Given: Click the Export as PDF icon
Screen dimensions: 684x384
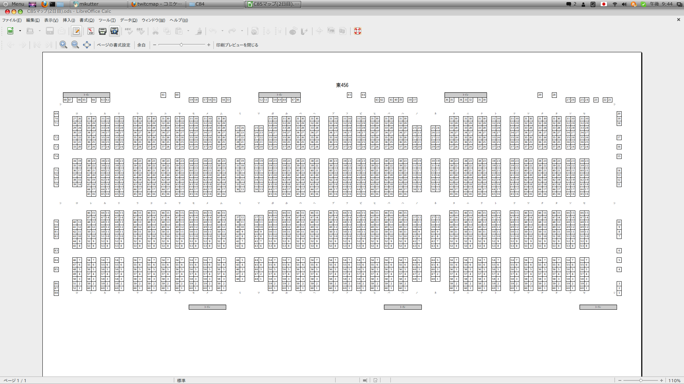Looking at the screenshot, I should 90,31.
